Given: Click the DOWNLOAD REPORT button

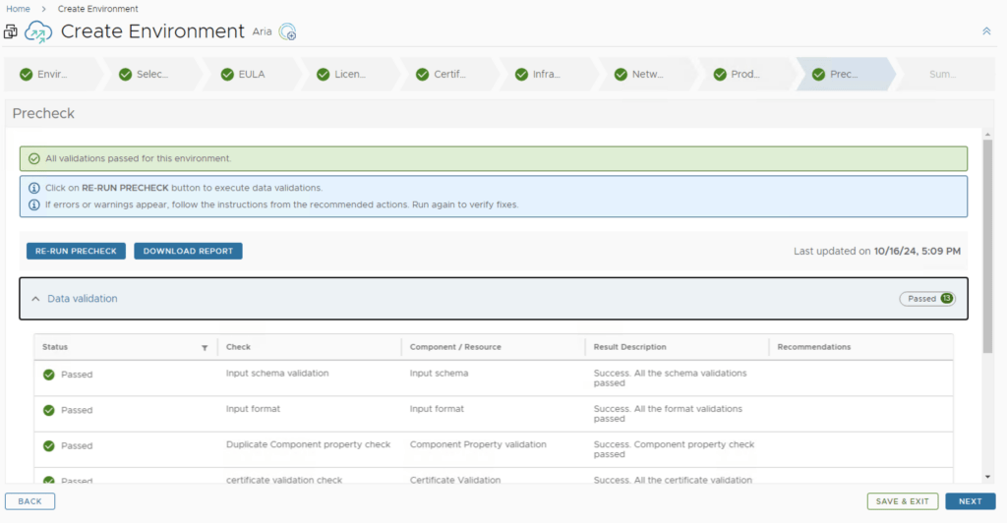Looking at the screenshot, I should tap(188, 251).
